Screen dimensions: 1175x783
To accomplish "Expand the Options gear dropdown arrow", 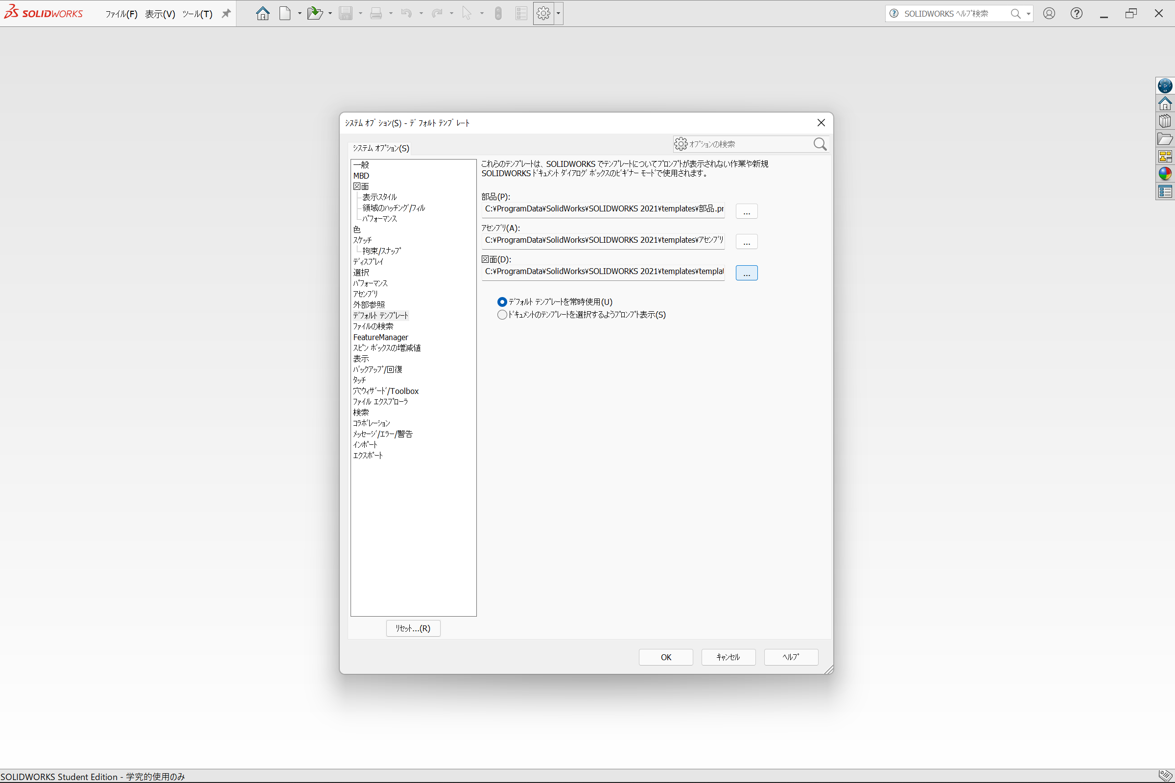I will point(559,14).
